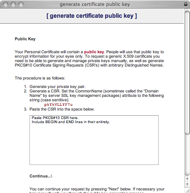Screen dimensions: 190x193
Task: Click the window title 'generate certificate public key'
Action: pos(95,4)
